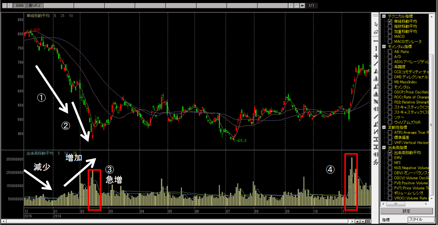Pick the vertical line drawing tool
Screen dimensions: 438x225
[x=376, y=48]
